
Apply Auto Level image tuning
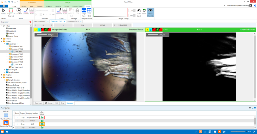coord(139,12)
